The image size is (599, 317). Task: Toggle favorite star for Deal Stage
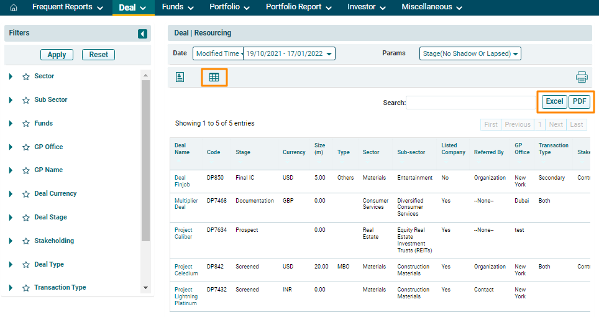[x=26, y=218]
